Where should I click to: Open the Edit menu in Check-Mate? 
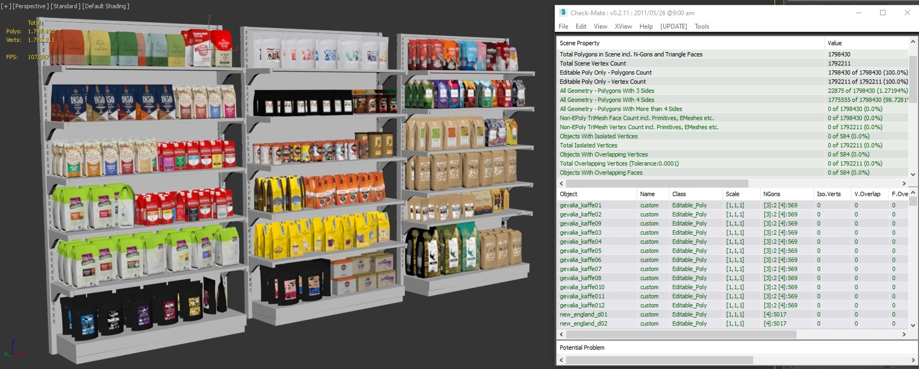pyautogui.click(x=581, y=26)
